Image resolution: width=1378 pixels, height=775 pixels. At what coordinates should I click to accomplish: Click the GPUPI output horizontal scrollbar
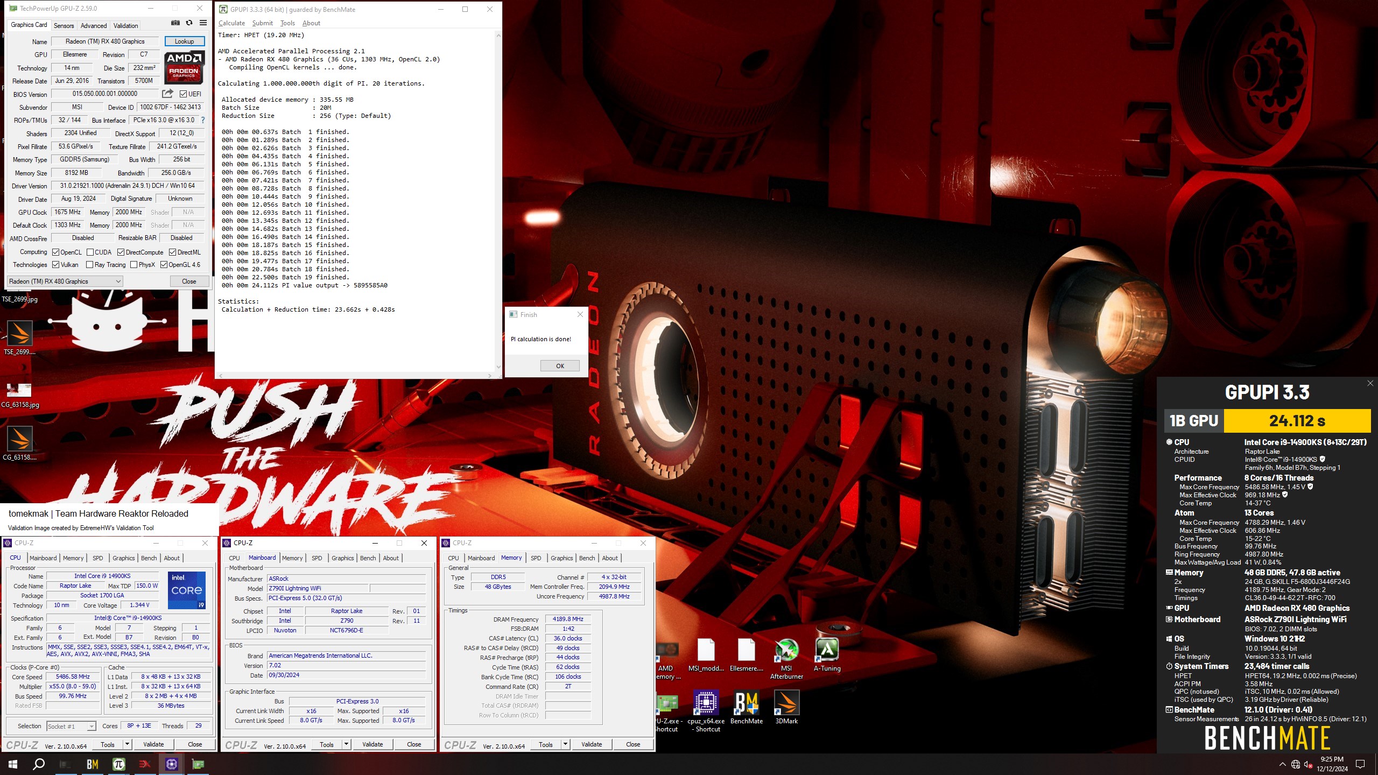click(355, 376)
